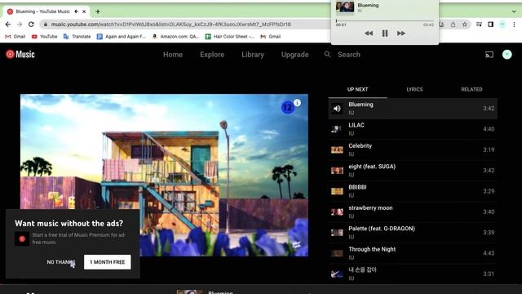Click the browser back arrow

[8, 24]
